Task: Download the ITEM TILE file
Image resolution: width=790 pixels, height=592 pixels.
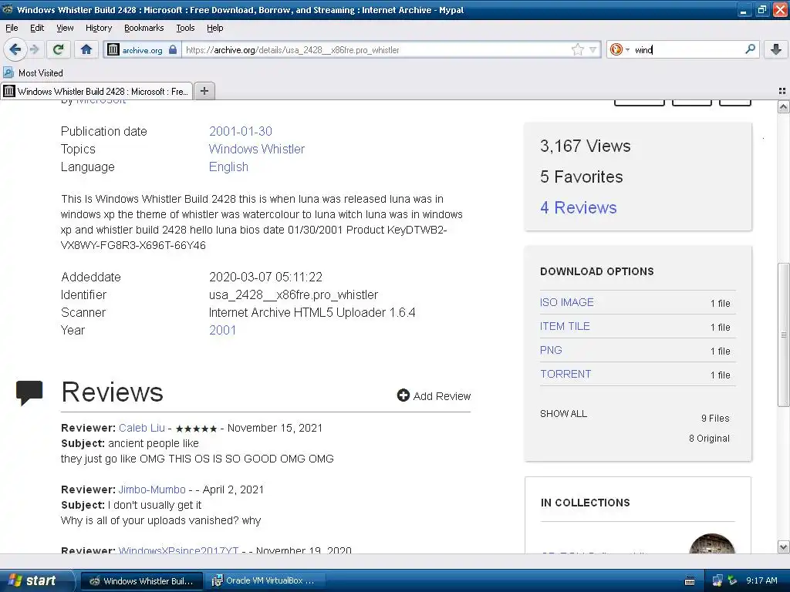Action: point(564,326)
